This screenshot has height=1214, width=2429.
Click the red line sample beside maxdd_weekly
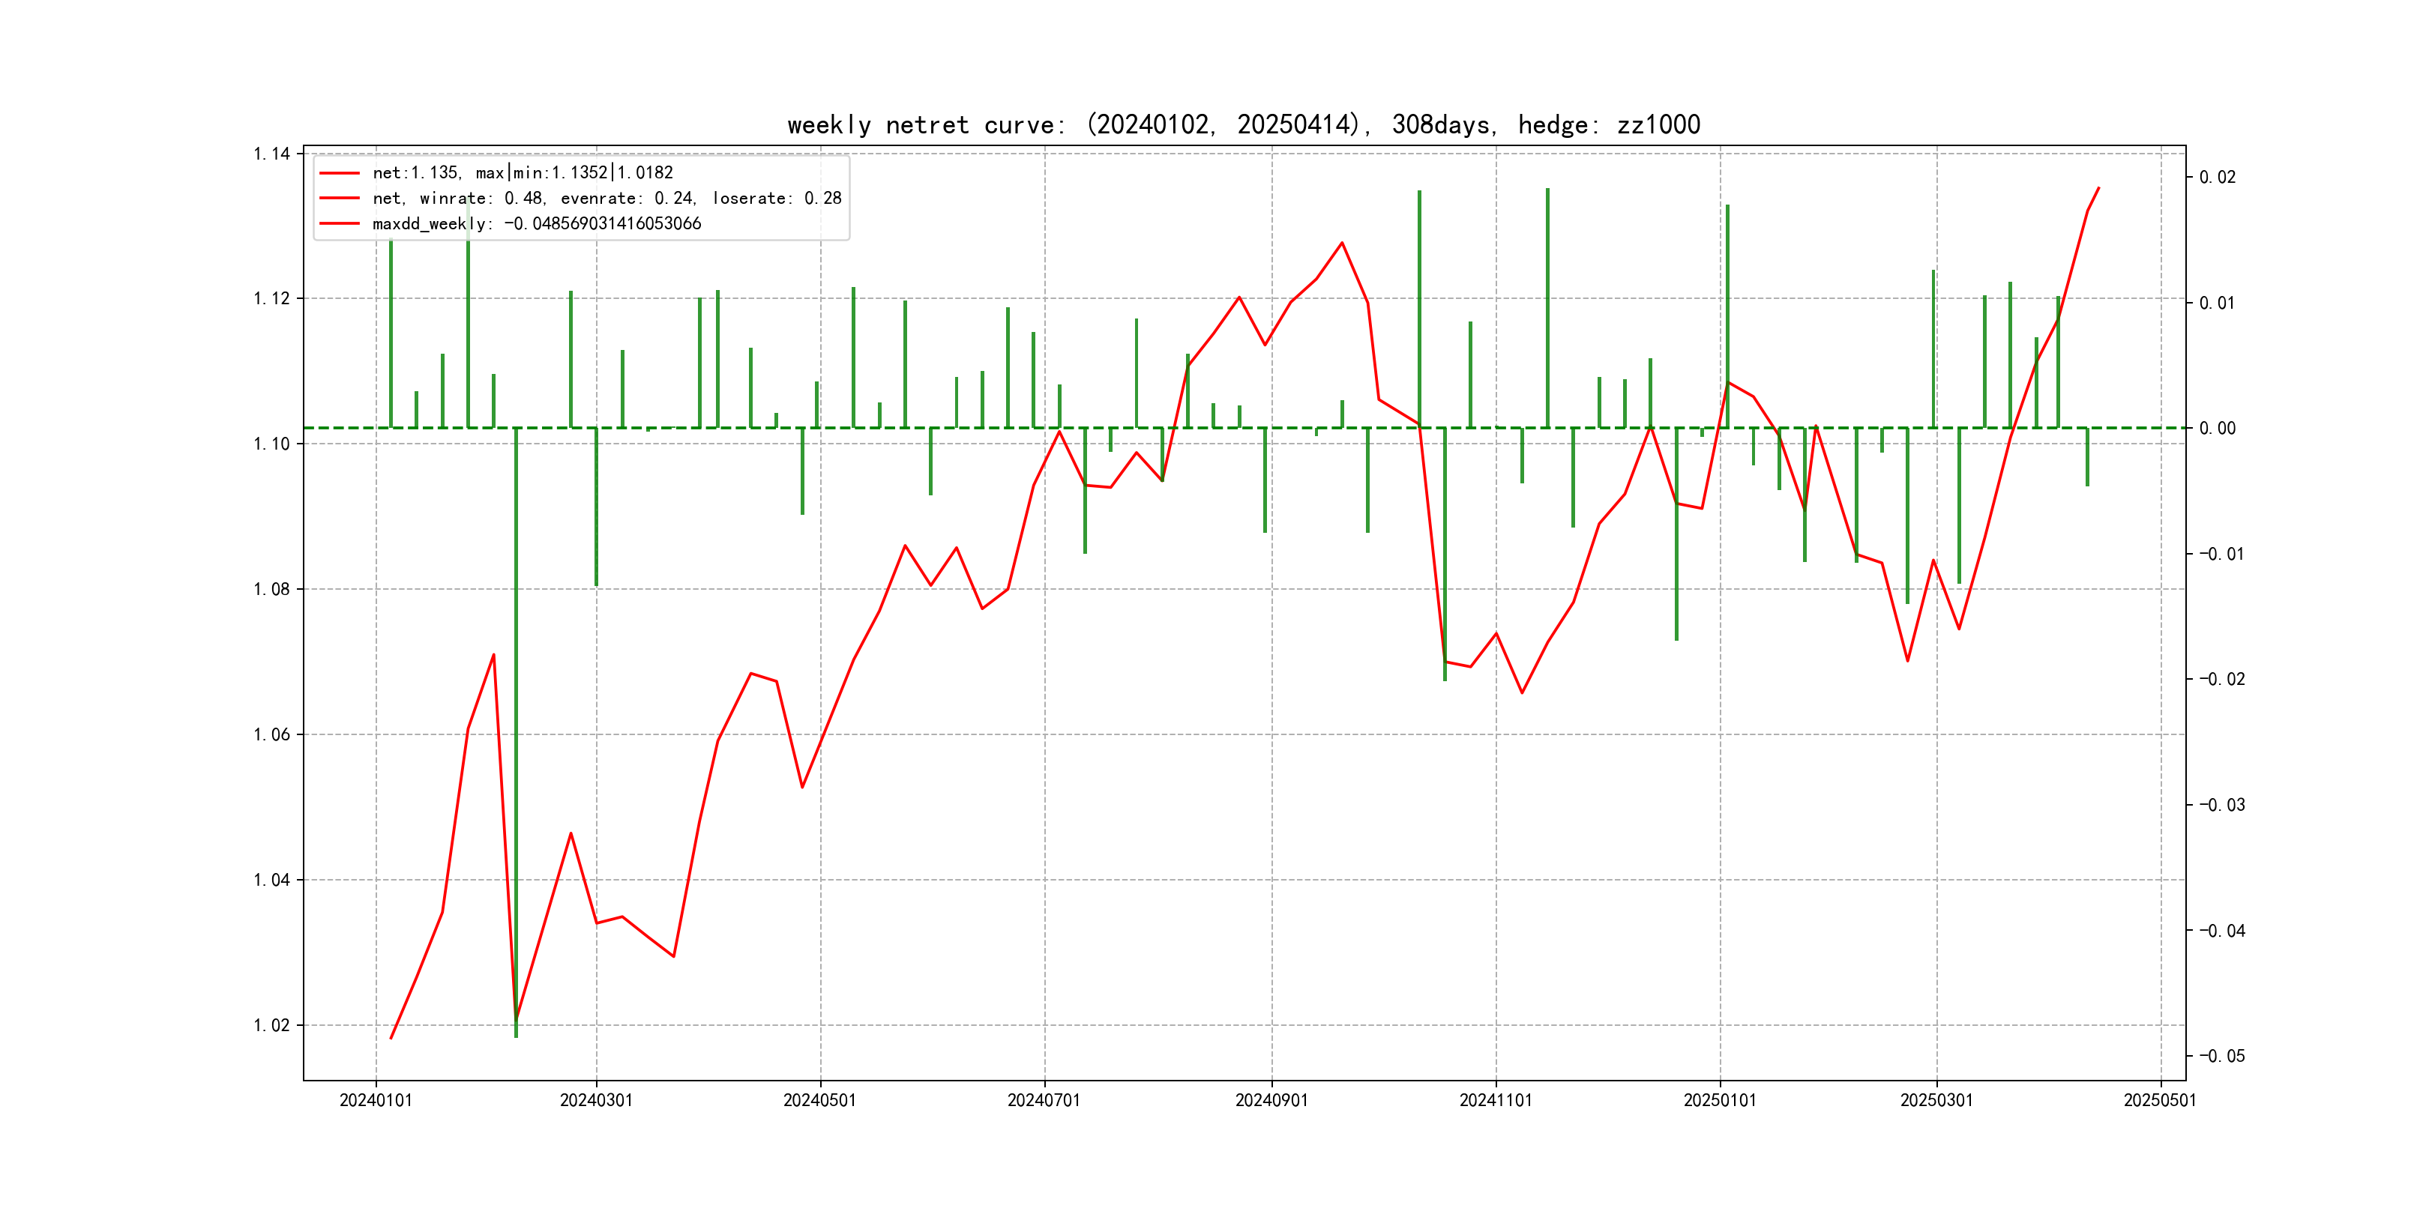click(x=340, y=223)
